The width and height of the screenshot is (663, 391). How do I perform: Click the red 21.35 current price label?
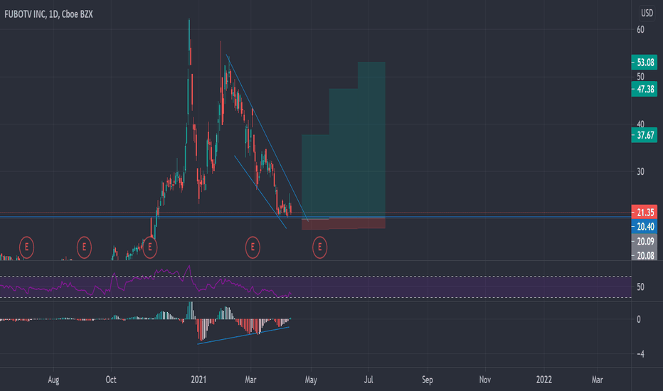(x=644, y=212)
